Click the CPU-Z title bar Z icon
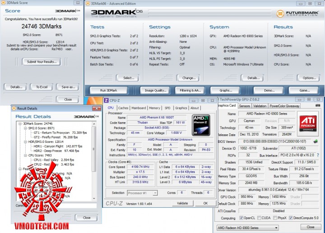This screenshot has height=233, width=325. (x=106, y=101)
